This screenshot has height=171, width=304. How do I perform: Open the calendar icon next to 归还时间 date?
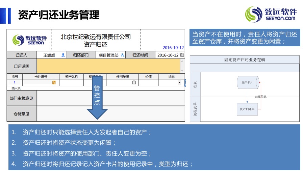(182, 55)
